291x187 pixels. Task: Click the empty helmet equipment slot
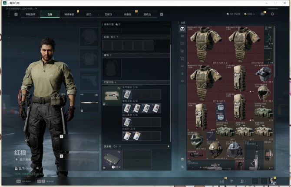pyautogui.click(x=89, y=37)
